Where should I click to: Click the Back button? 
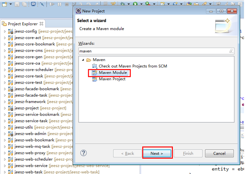(x=127, y=153)
